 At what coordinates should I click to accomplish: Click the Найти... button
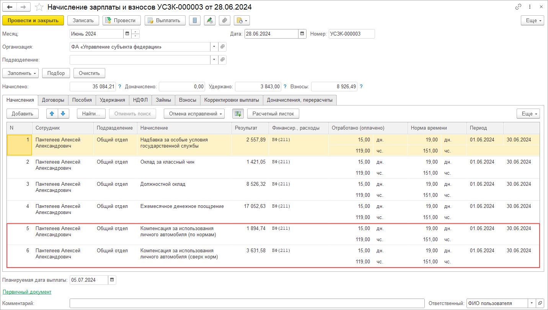click(x=91, y=114)
